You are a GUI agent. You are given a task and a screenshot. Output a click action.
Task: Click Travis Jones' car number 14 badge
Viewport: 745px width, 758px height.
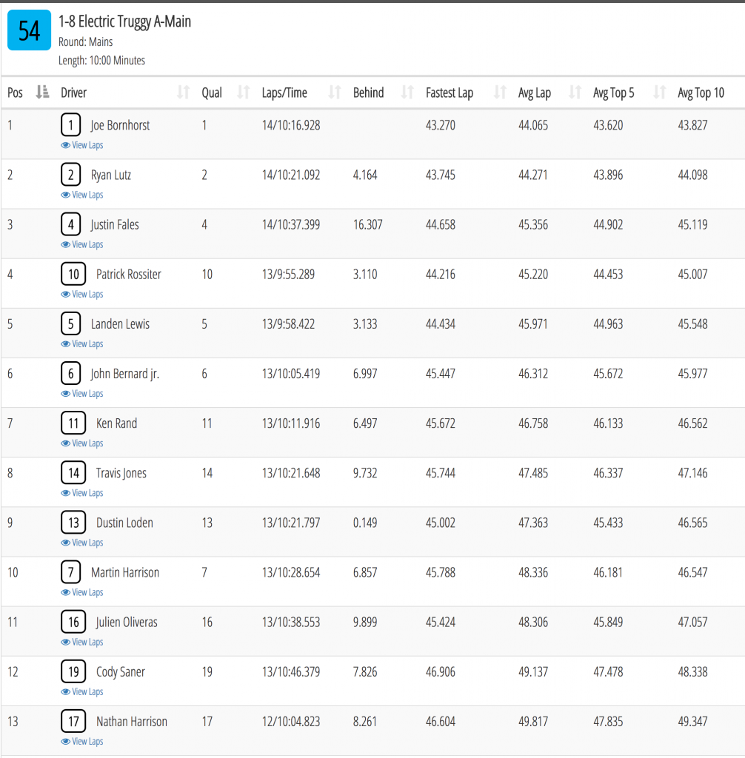(x=73, y=473)
